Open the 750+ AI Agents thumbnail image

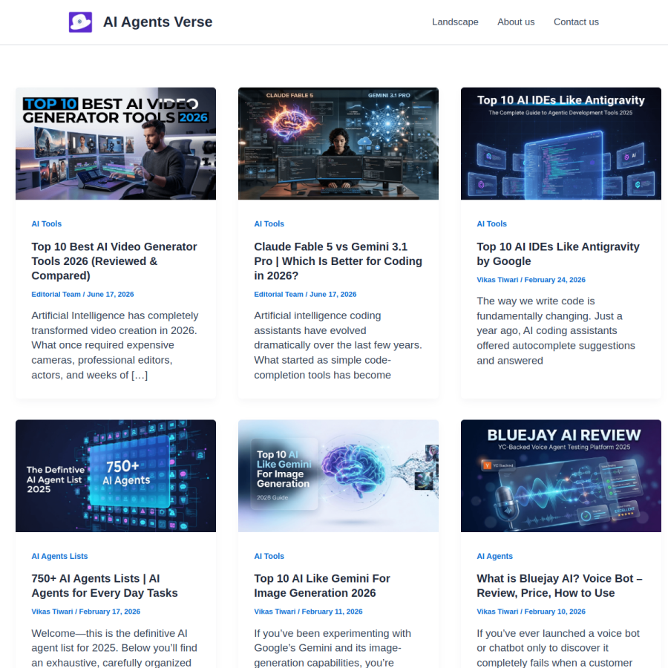[116, 476]
